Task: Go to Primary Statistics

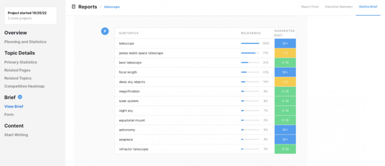Action: pyautogui.click(x=20, y=62)
